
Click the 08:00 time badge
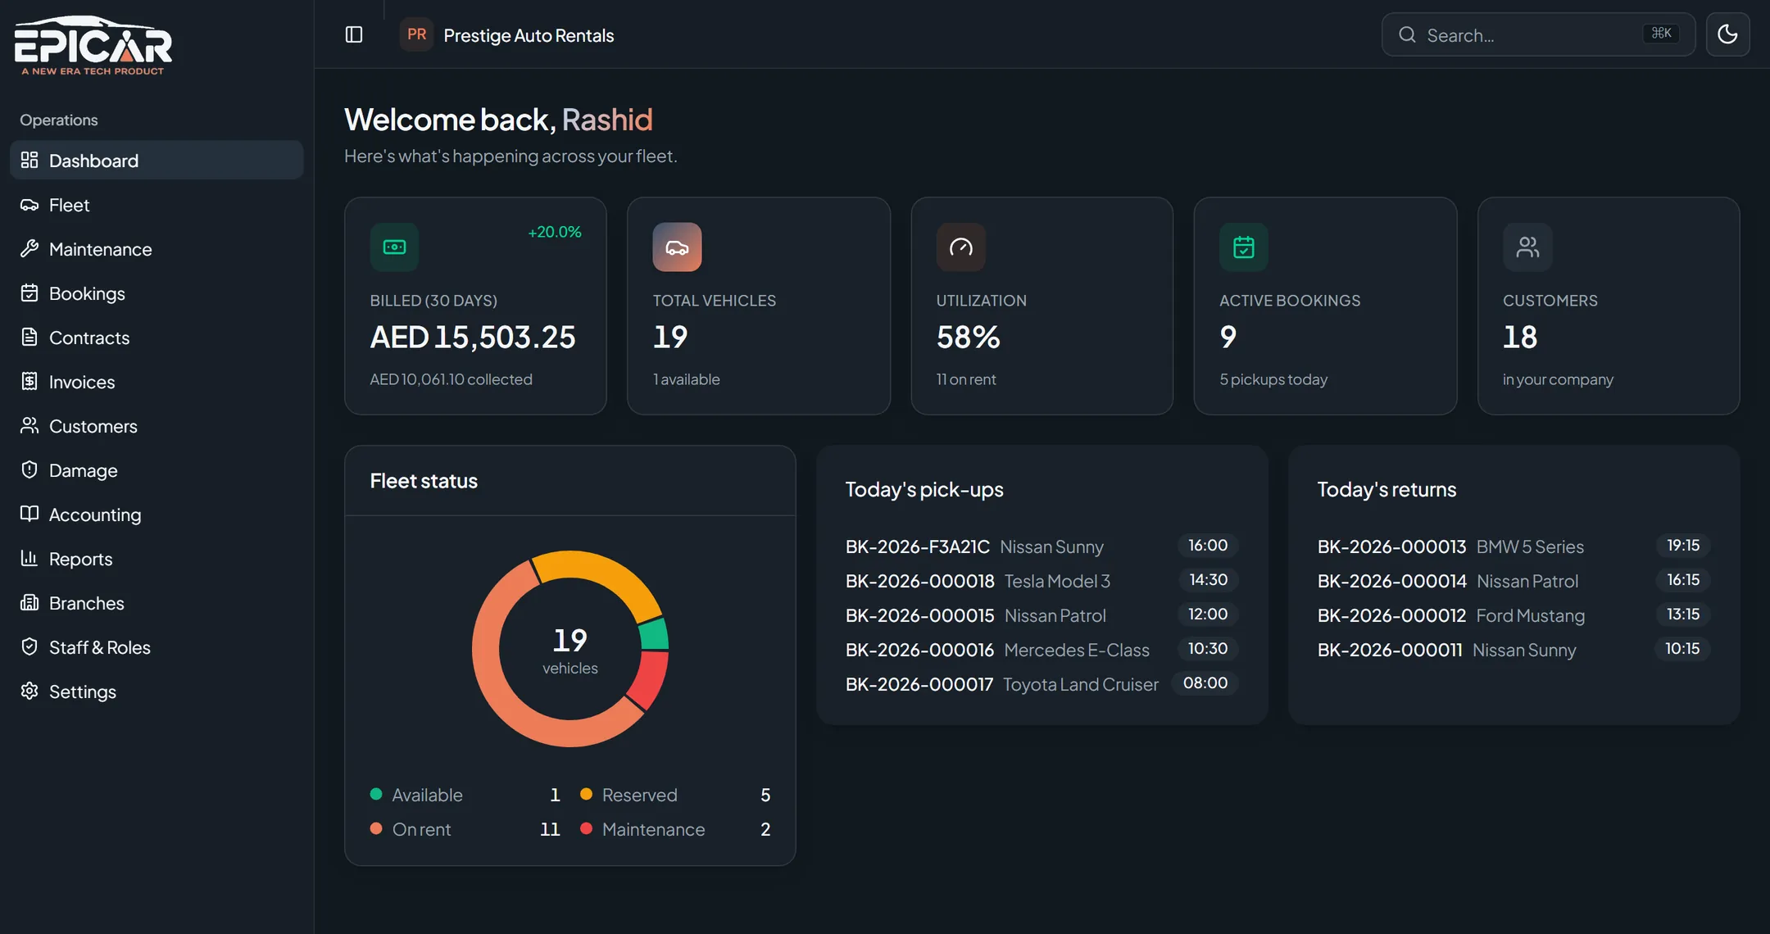(x=1205, y=682)
